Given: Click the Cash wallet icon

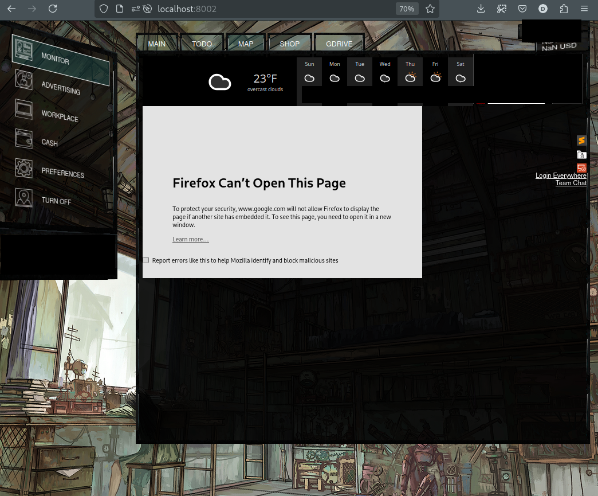Looking at the screenshot, I should (24, 138).
